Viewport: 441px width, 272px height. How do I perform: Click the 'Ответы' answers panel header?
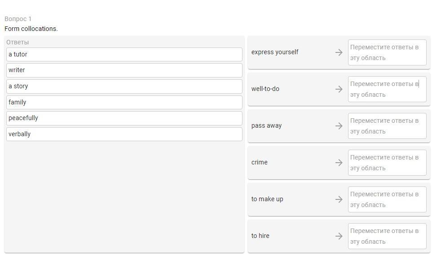pyautogui.click(x=18, y=42)
